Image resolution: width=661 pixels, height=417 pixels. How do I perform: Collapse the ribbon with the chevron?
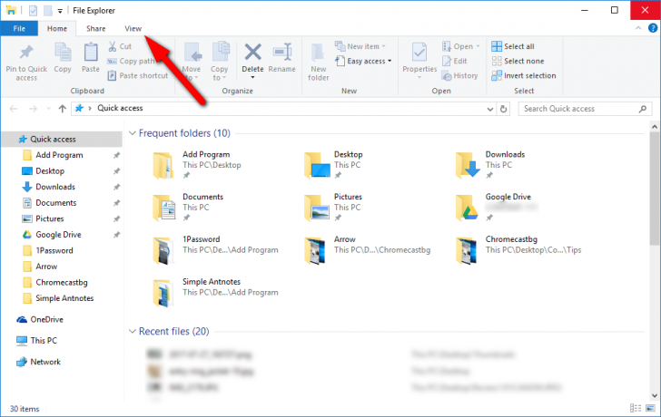[x=638, y=28]
